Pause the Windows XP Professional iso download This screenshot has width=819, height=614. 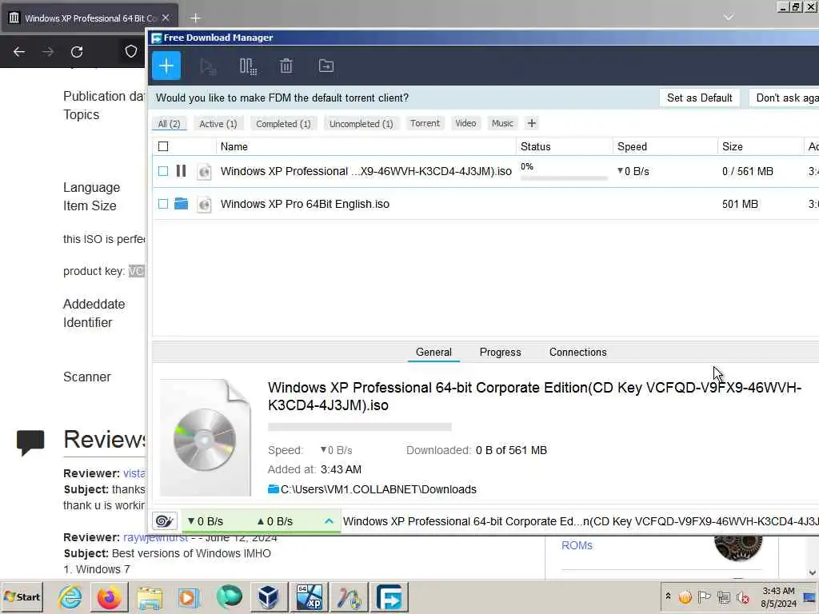[181, 171]
